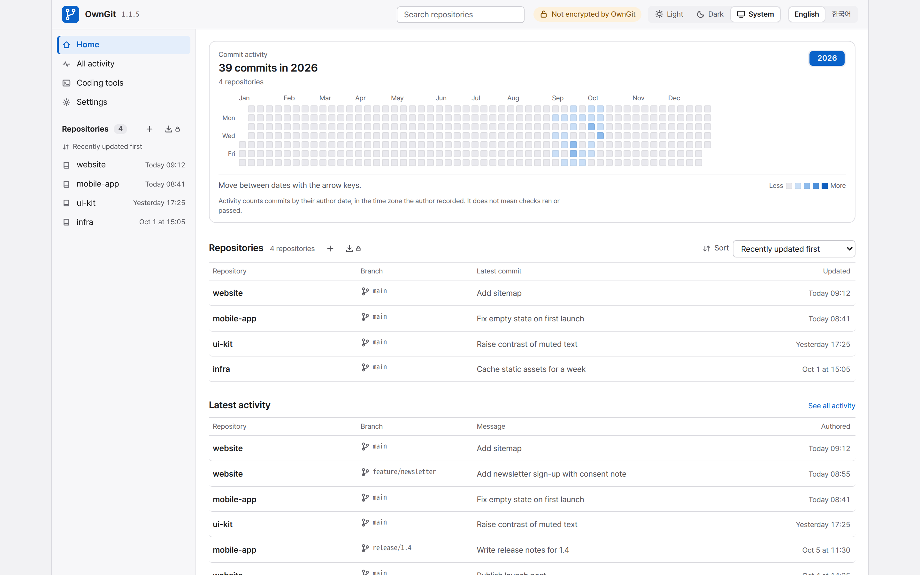Focus the Search repositories field
This screenshot has width=920, height=575.
coord(460,14)
